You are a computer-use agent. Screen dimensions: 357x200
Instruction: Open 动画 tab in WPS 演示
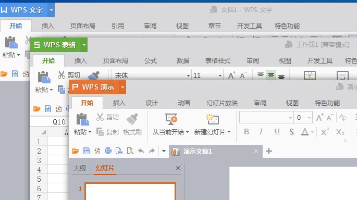click(x=184, y=103)
